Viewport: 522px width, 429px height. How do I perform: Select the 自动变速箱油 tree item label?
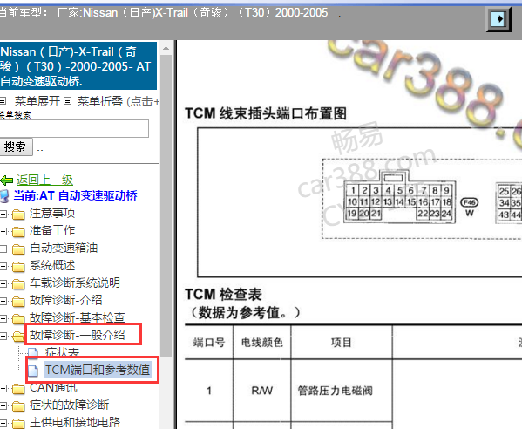pyautogui.click(x=64, y=249)
